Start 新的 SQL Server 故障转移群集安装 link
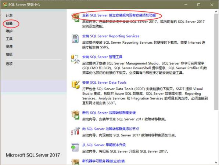This screenshot has height=165, width=219. (109, 113)
